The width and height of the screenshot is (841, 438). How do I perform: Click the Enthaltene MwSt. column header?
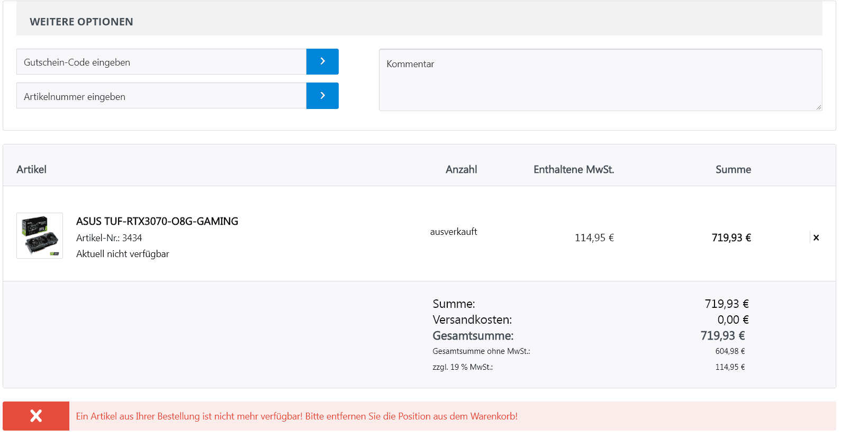(574, 169)
